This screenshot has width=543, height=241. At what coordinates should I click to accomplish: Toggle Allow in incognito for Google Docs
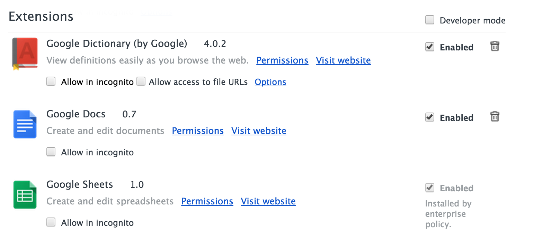(x=51, y=152)
